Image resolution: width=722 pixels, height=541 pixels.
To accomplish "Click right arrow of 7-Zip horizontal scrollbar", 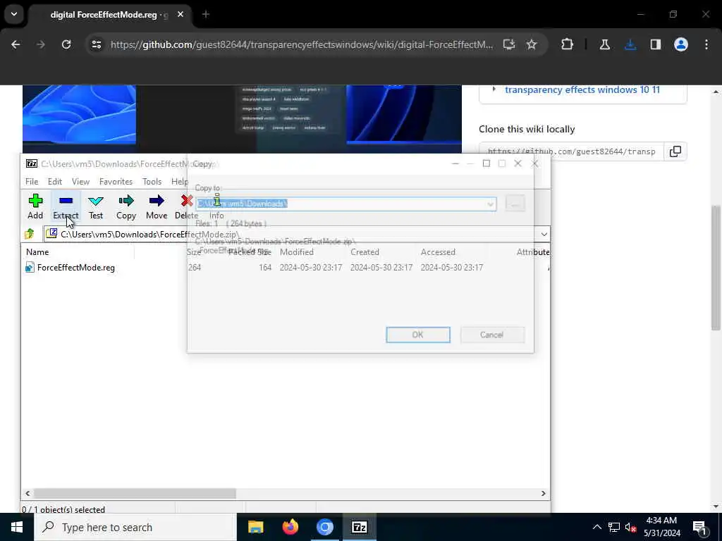I will [544, 493].
